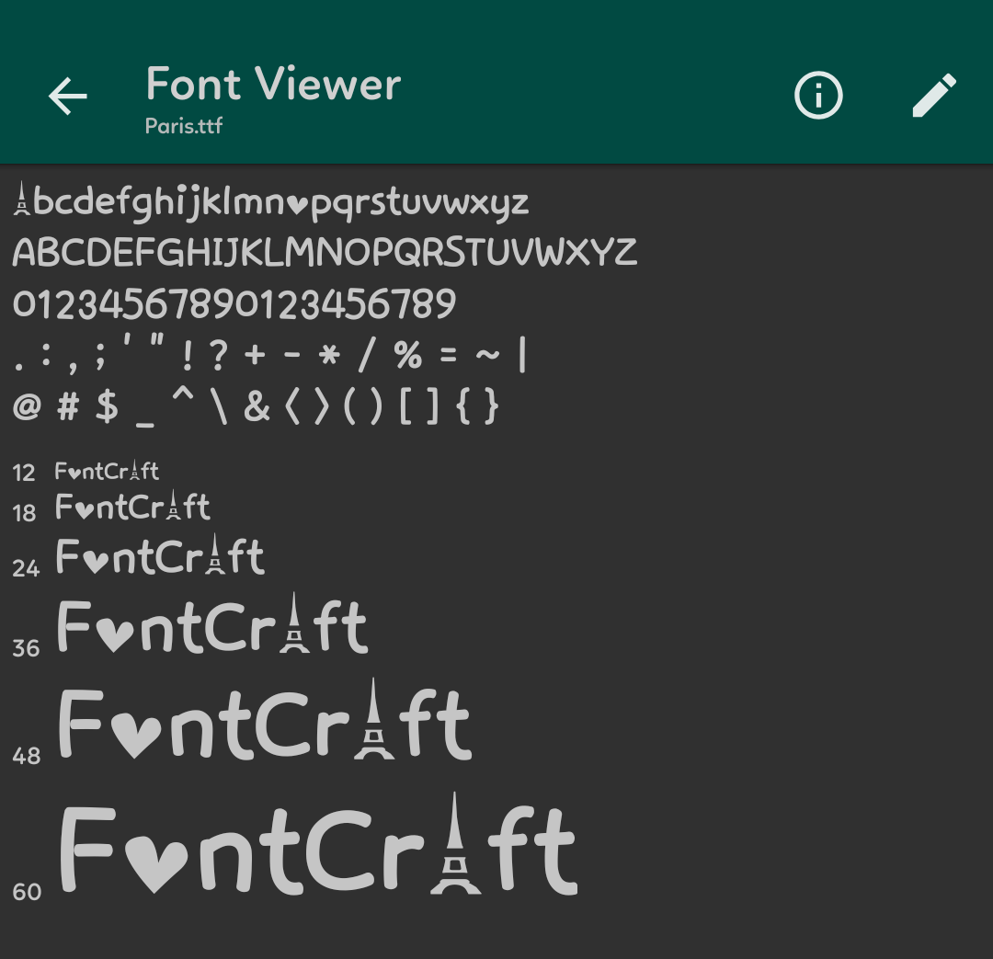This screenshot has height=959, width=993.
Task: Tap the punctuation line ending with |
Action: [269, 353]
